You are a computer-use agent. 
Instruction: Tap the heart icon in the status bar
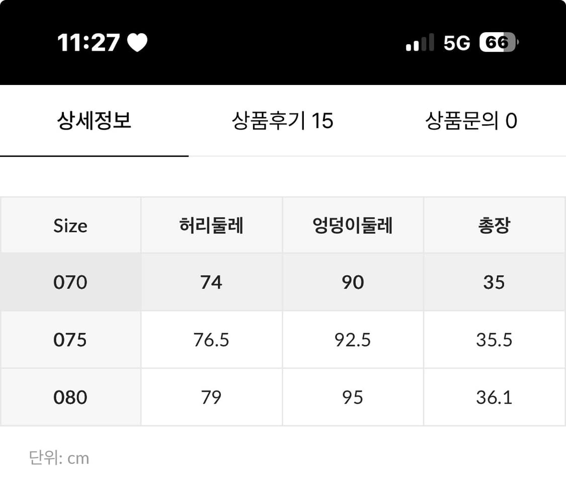point(136,42)
